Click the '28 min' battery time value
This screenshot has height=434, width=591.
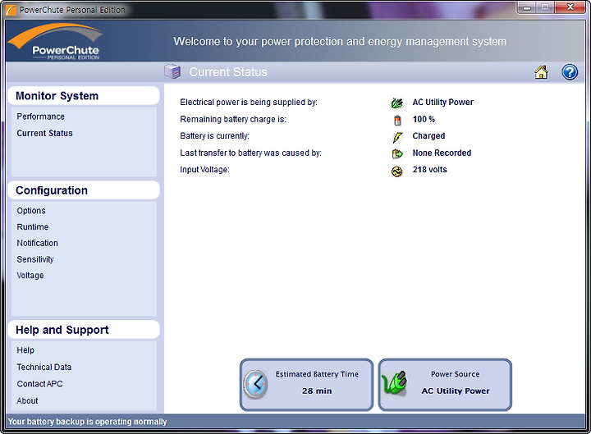point(317,391)
